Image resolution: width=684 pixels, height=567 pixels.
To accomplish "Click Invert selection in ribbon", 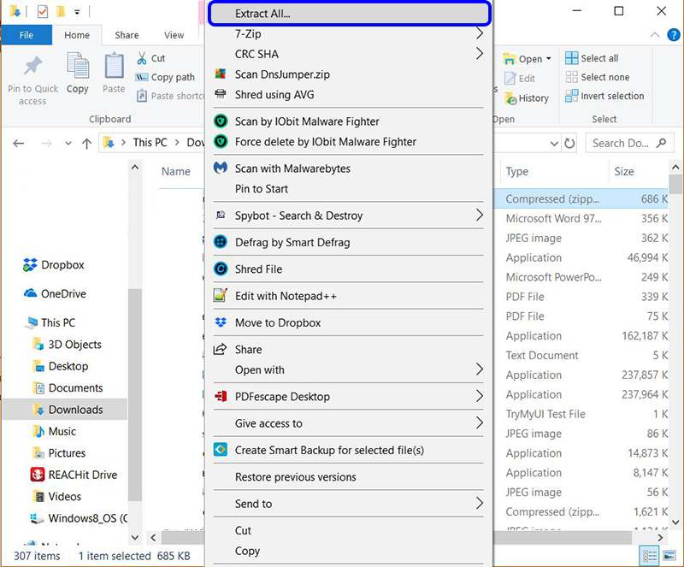I will (604, 96).
